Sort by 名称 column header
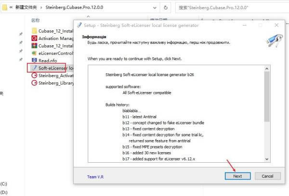This screenshot has height=196, width=289. tap(35, 20)
